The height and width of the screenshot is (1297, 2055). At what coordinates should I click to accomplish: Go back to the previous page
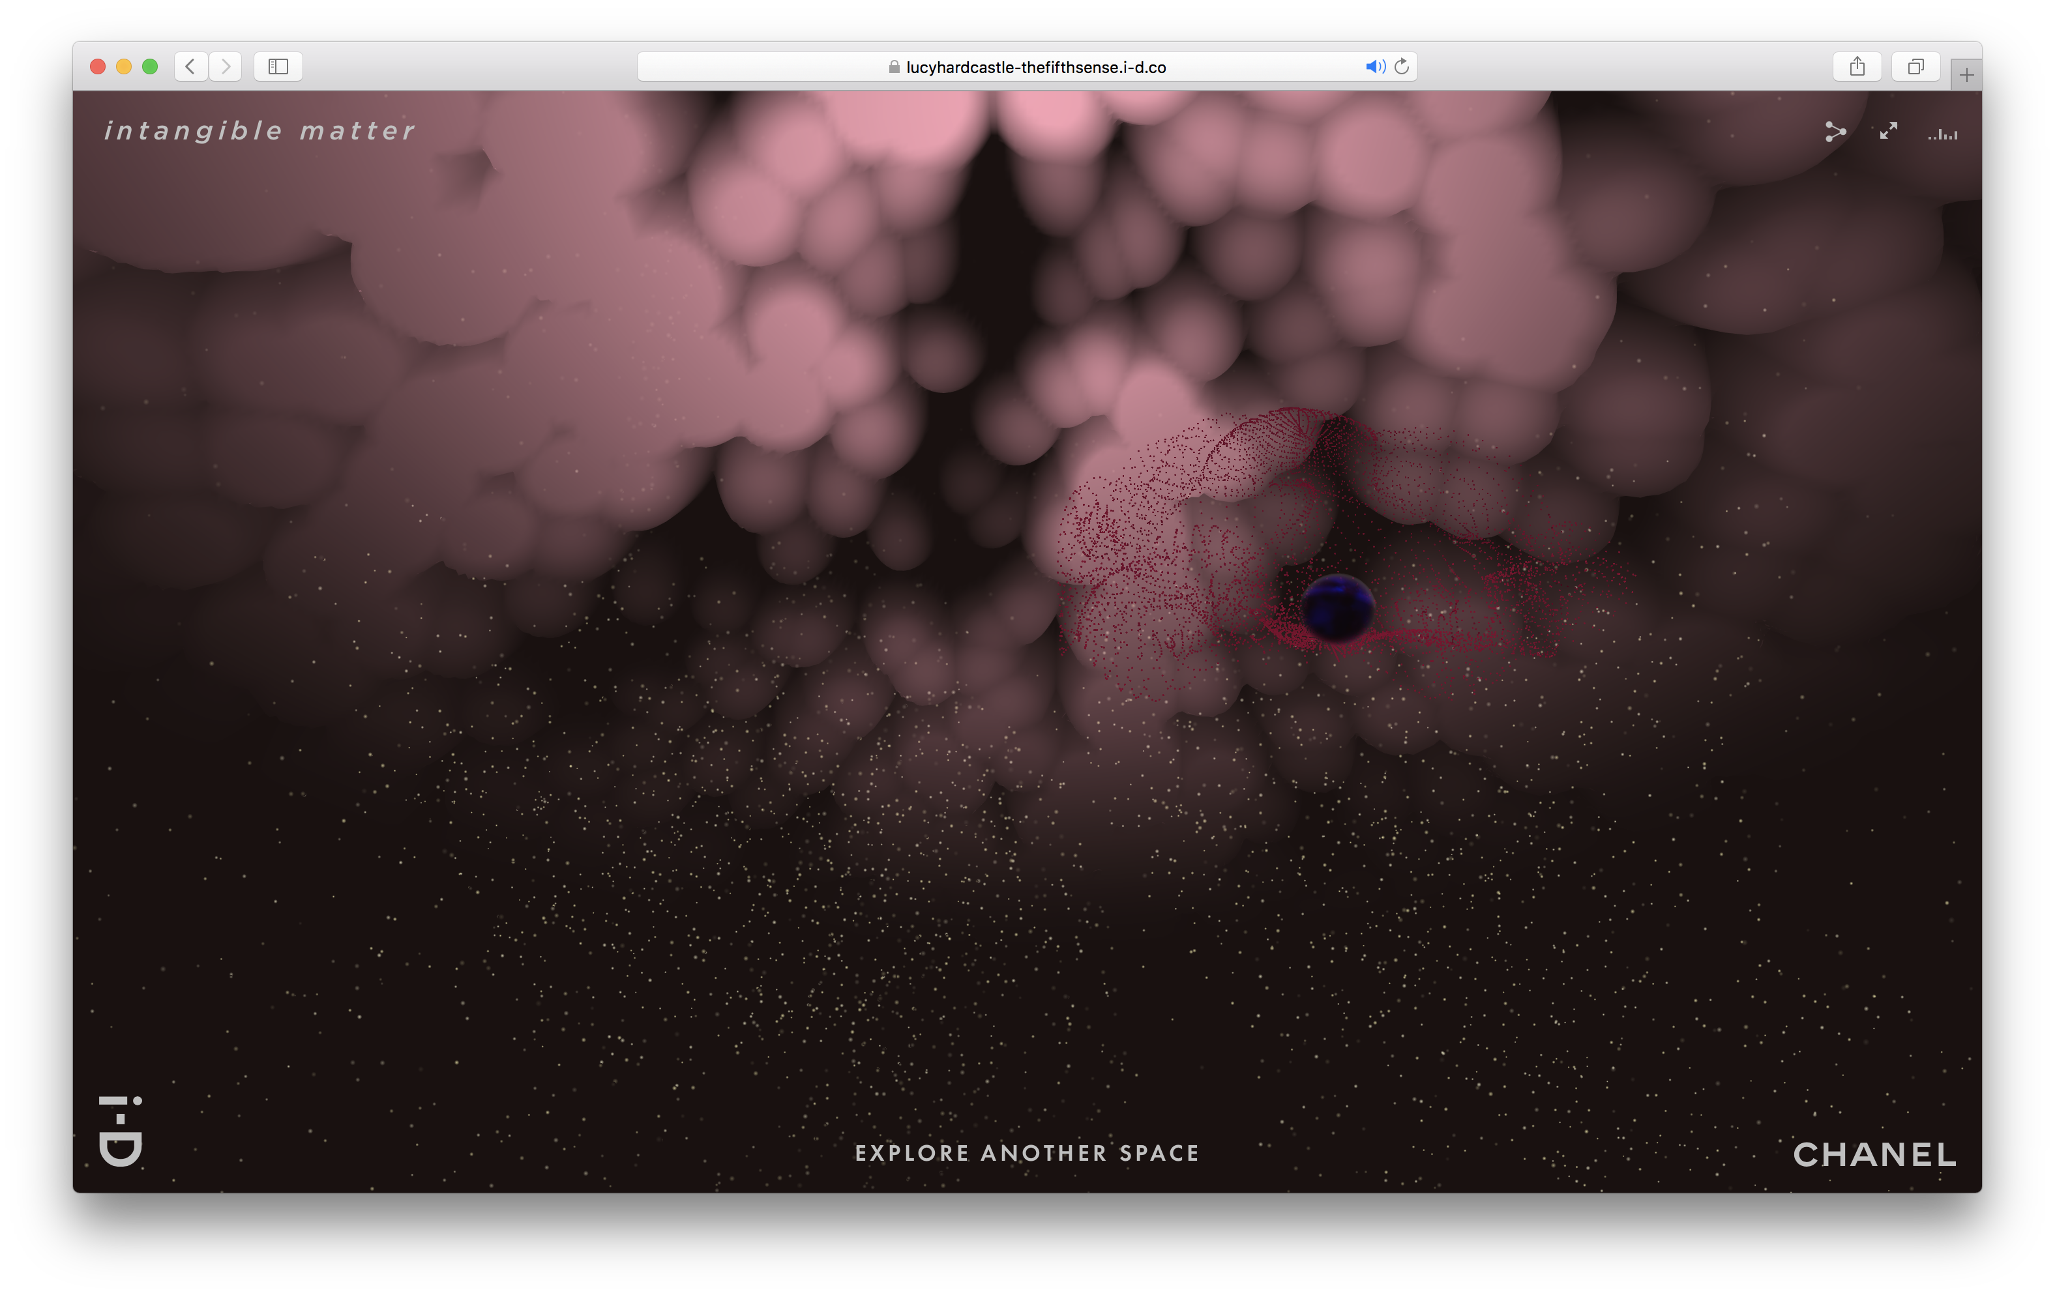point(191,66)
